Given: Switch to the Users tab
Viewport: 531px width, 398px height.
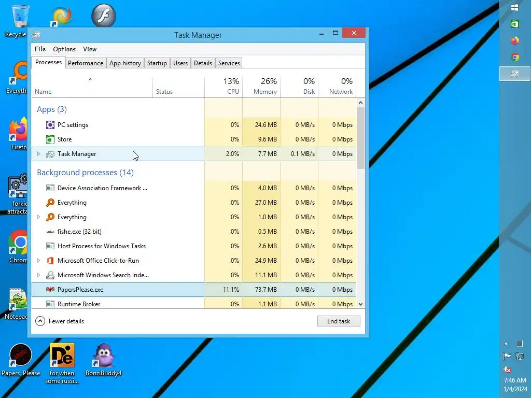Looking at the screenshot, I should click(180, 63).
